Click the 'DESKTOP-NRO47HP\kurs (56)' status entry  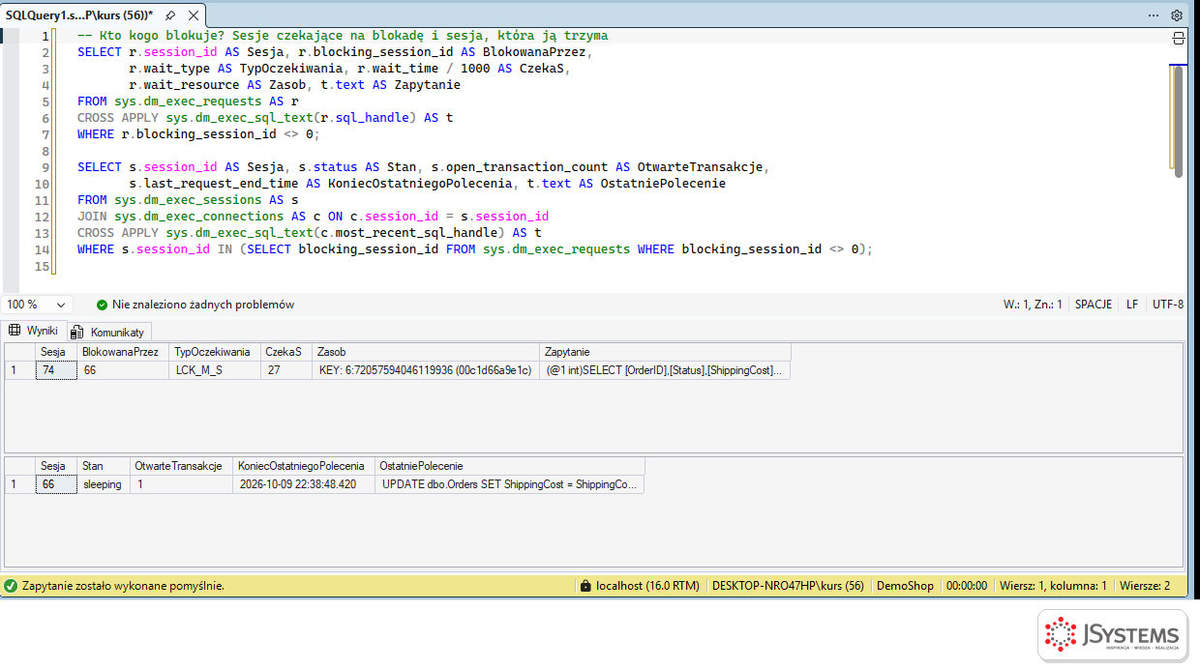click(788, 586)
